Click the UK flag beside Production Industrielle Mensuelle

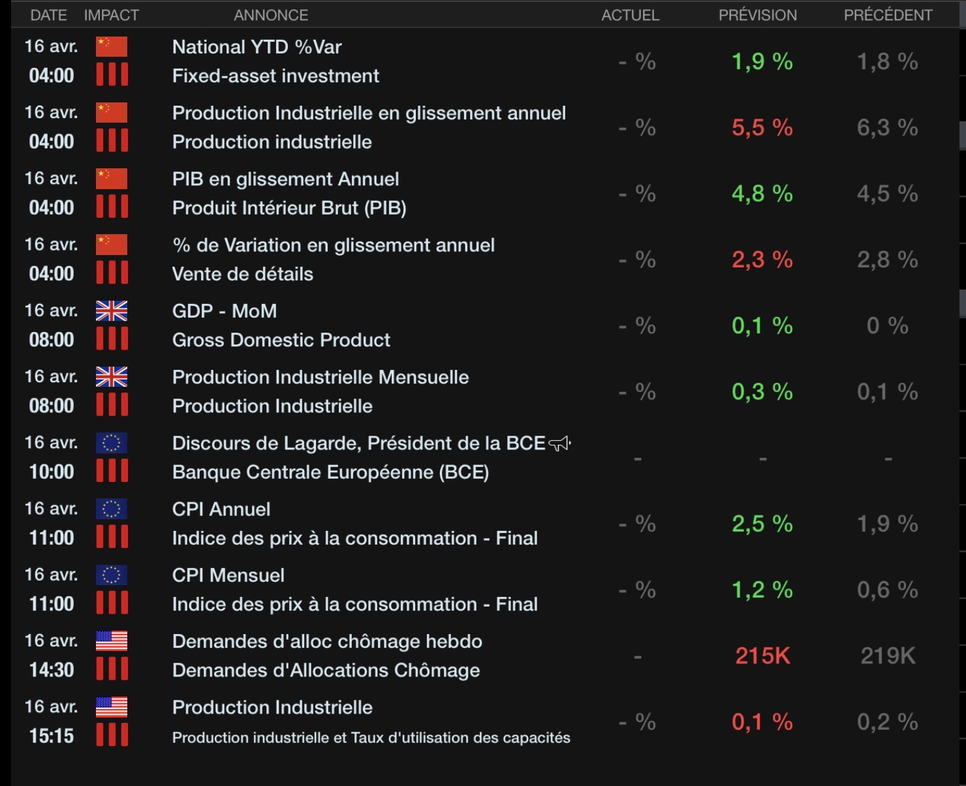[112, 376]
